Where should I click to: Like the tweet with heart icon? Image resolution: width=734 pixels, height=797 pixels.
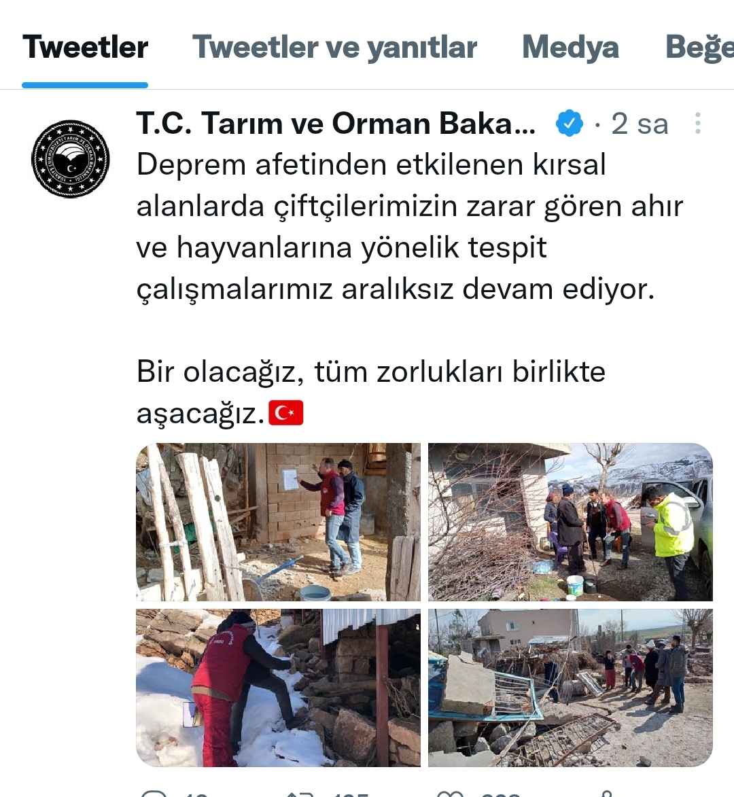pos(450,794)
